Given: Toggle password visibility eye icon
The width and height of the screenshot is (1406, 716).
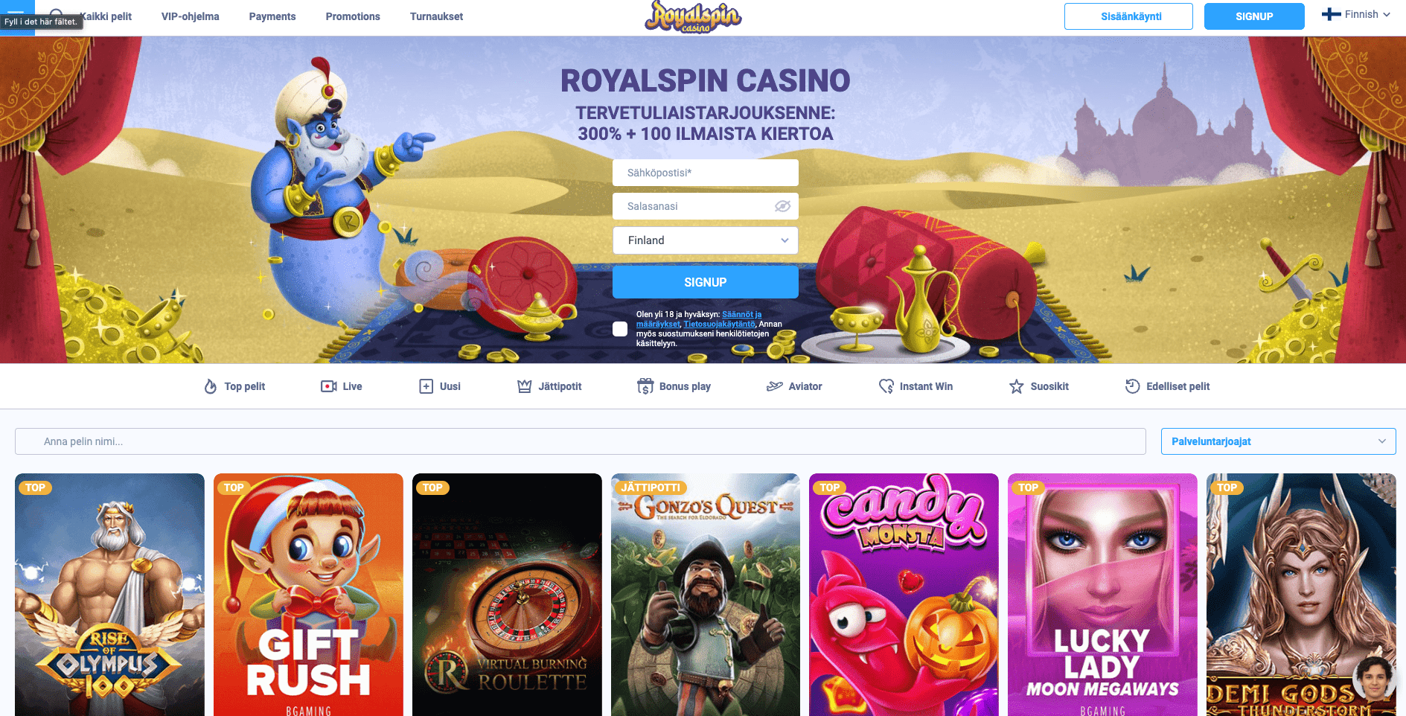Looking at the screenshot, I should (782, 206).
